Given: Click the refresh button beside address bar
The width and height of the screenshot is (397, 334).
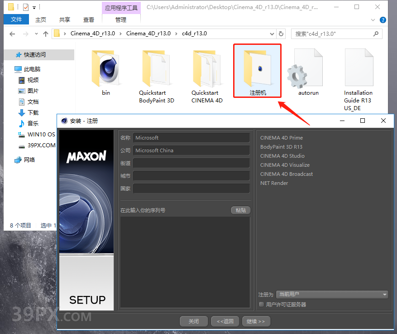Looking at the screenshot, I should click(281, 34).
